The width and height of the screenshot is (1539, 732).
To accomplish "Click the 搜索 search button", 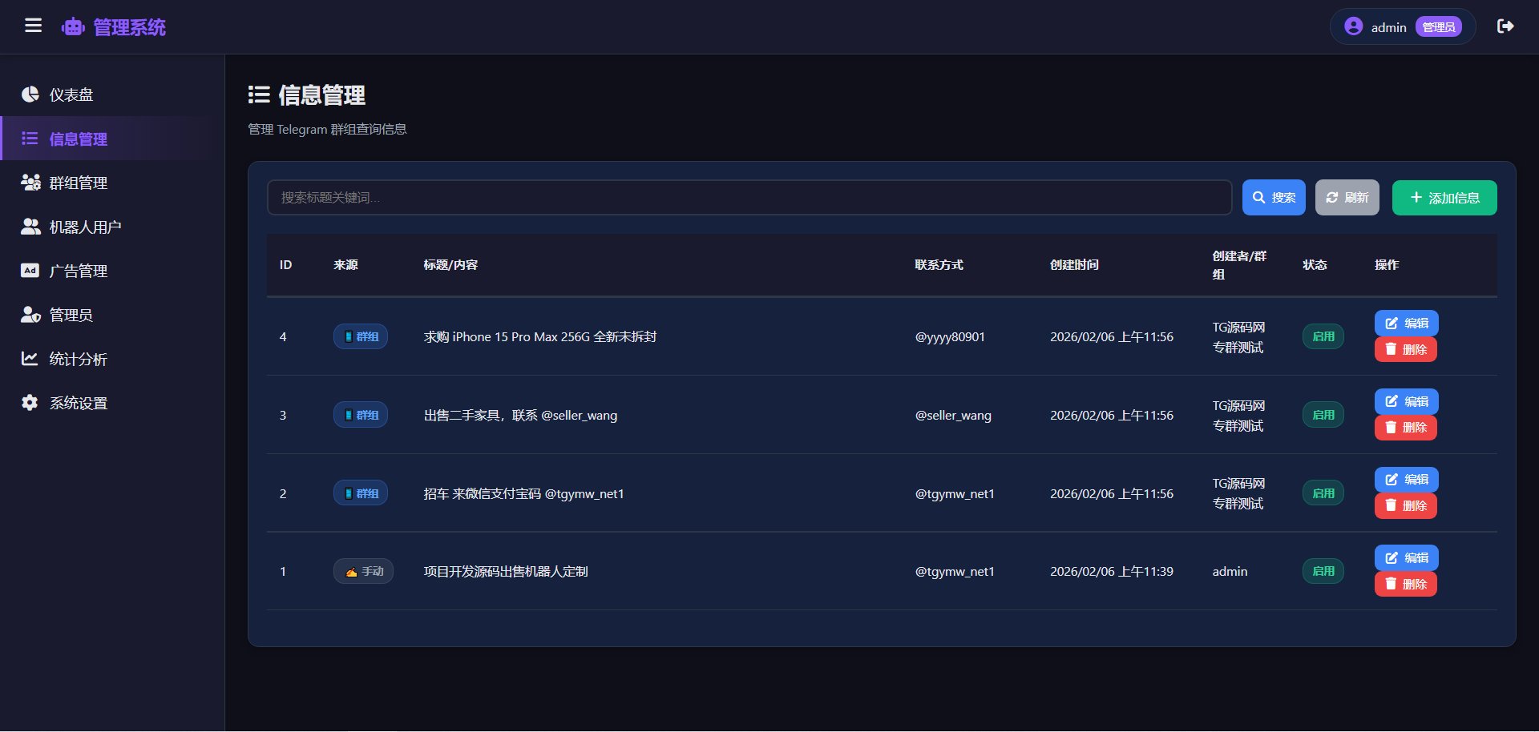I will point(1273,198).
